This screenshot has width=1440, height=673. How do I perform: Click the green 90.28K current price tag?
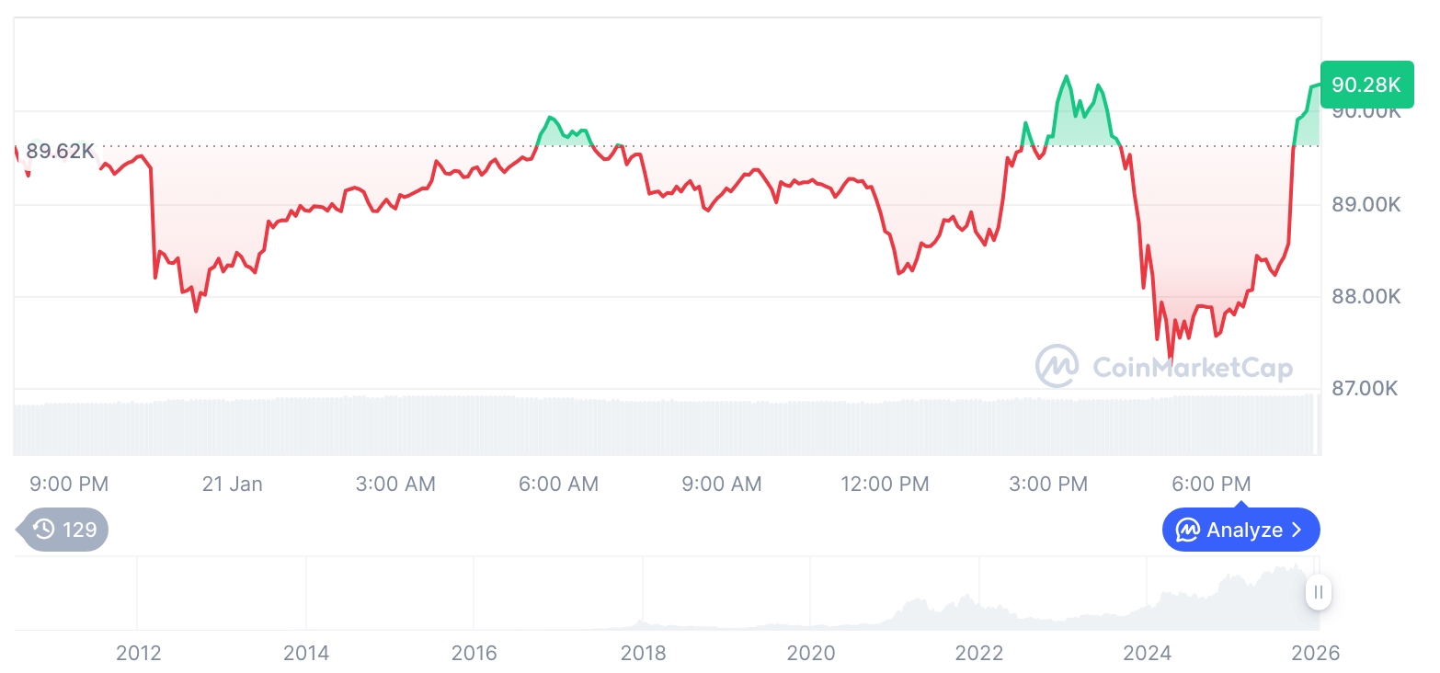point(1366,86)
